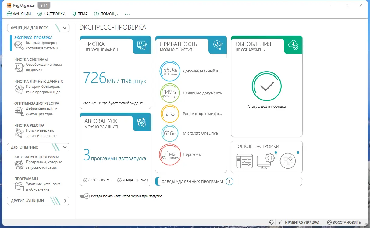Select Экспресс-проверка in the sidebar
The height and width of the screenshot is (228, 370).
click(x=40, y=43)
